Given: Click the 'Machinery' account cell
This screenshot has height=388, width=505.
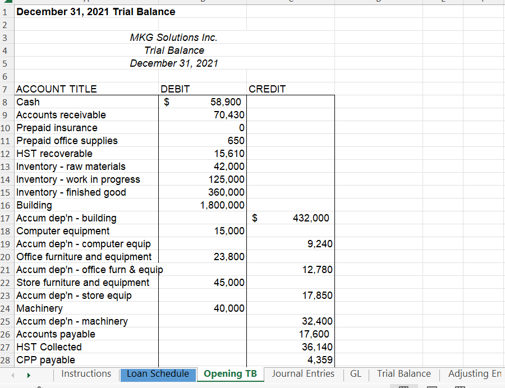Looking at the screenshot, I should point(86,308).
